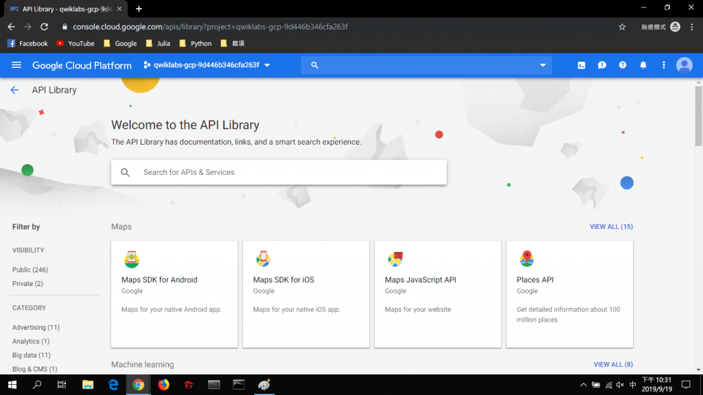Close the API Library browser tab
Image resolution: width=703 pixels, height=395 pixels.
pyautogui.click(x=119, y=8)
